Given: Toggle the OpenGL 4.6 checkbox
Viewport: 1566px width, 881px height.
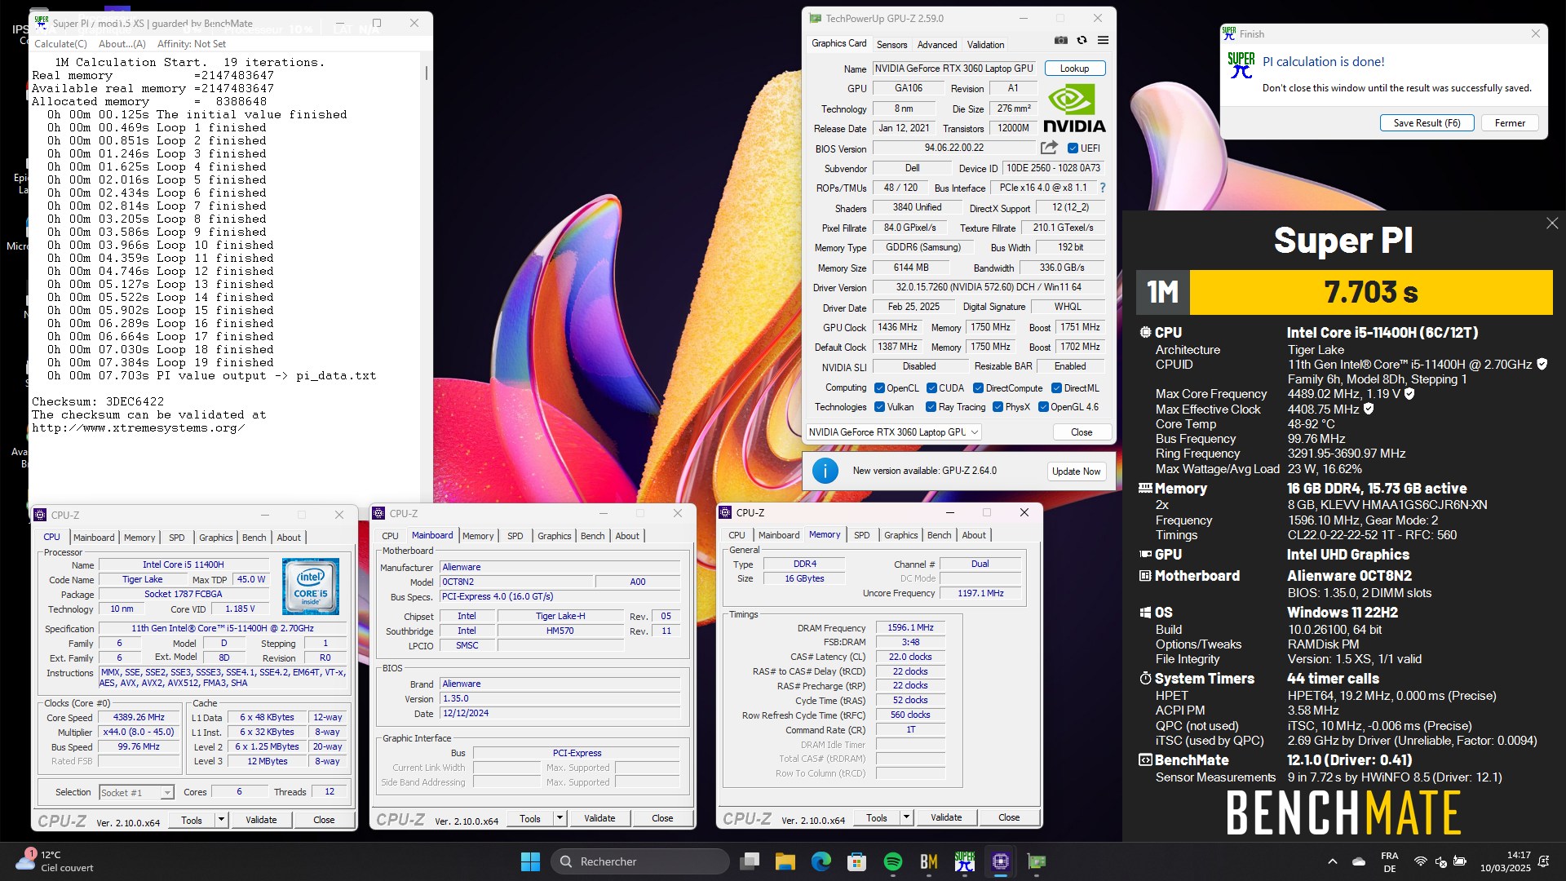Looking at the screenshot, I should [1043, 407].
